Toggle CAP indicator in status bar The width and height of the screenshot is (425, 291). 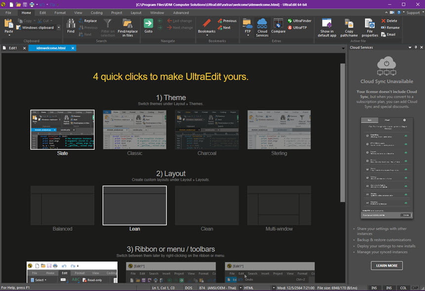(415, 288)
